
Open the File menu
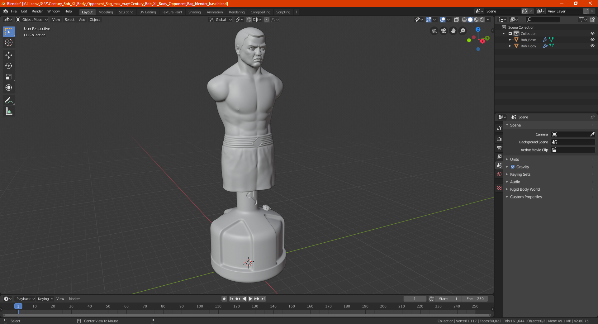(14, 11)
